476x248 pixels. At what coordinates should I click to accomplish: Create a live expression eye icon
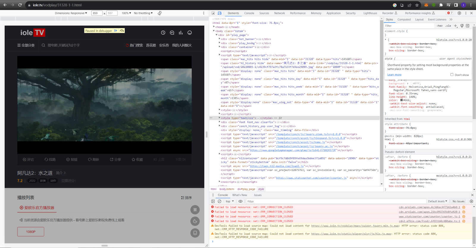coord(240,201)
